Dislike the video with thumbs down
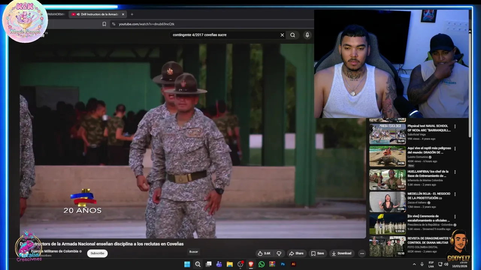The image size is (481, 270). [279, 253]
